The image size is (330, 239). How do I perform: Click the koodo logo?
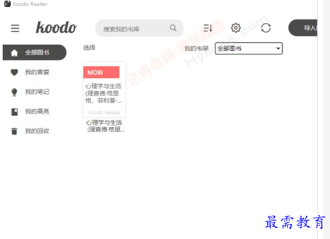(56, 28)
